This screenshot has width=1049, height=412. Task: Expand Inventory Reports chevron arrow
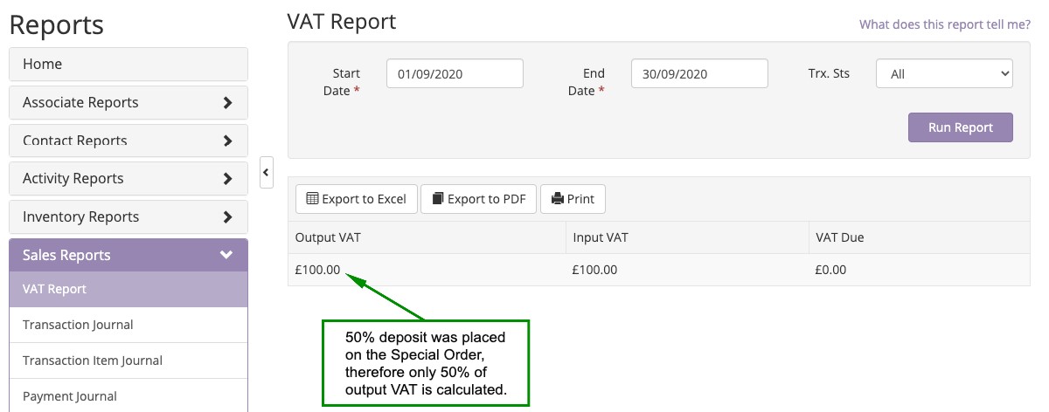(227, 216)
